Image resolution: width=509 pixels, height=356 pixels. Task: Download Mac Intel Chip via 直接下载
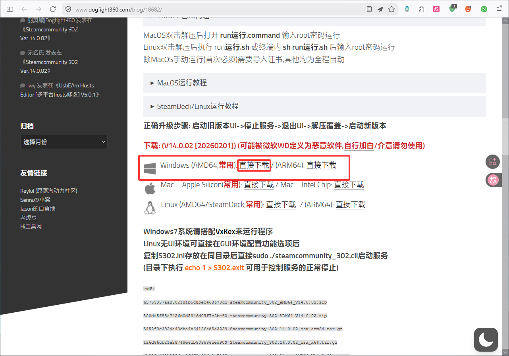coord(349,184)
